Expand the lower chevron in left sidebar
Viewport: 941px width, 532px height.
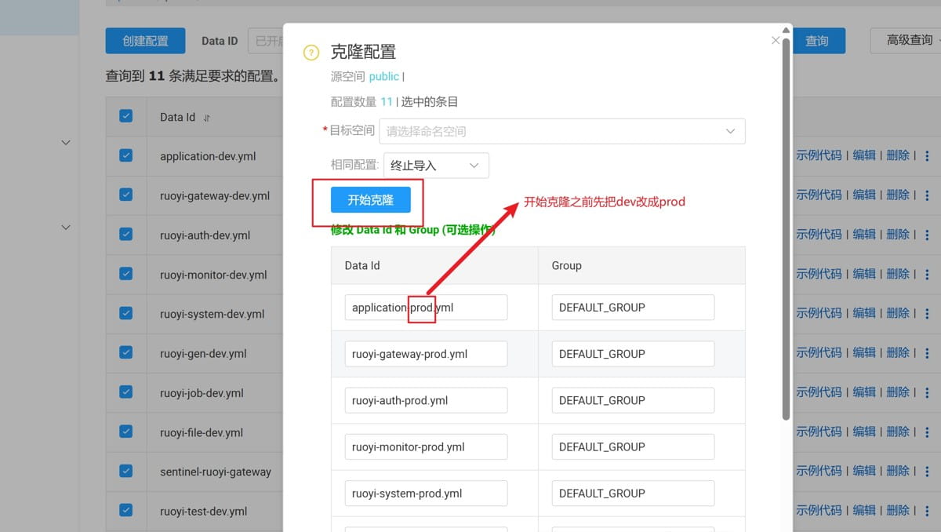coord(66,228)
